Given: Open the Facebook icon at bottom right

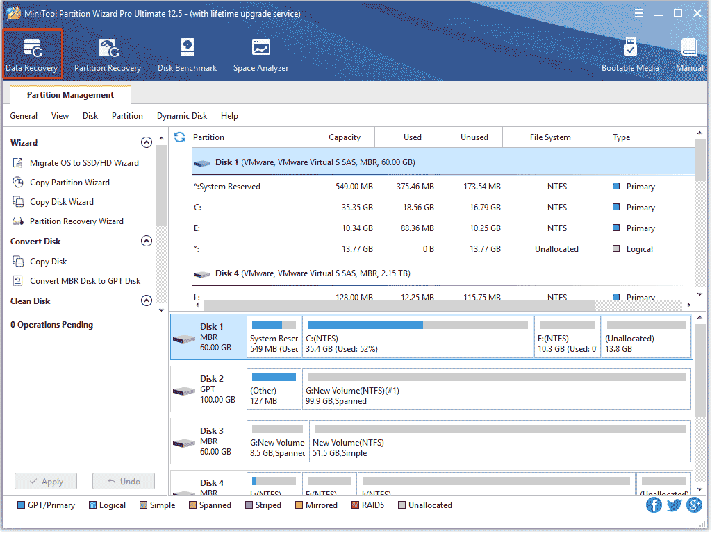Looking at the screenshot, I should pyautogui.click(x=654, y=505).
